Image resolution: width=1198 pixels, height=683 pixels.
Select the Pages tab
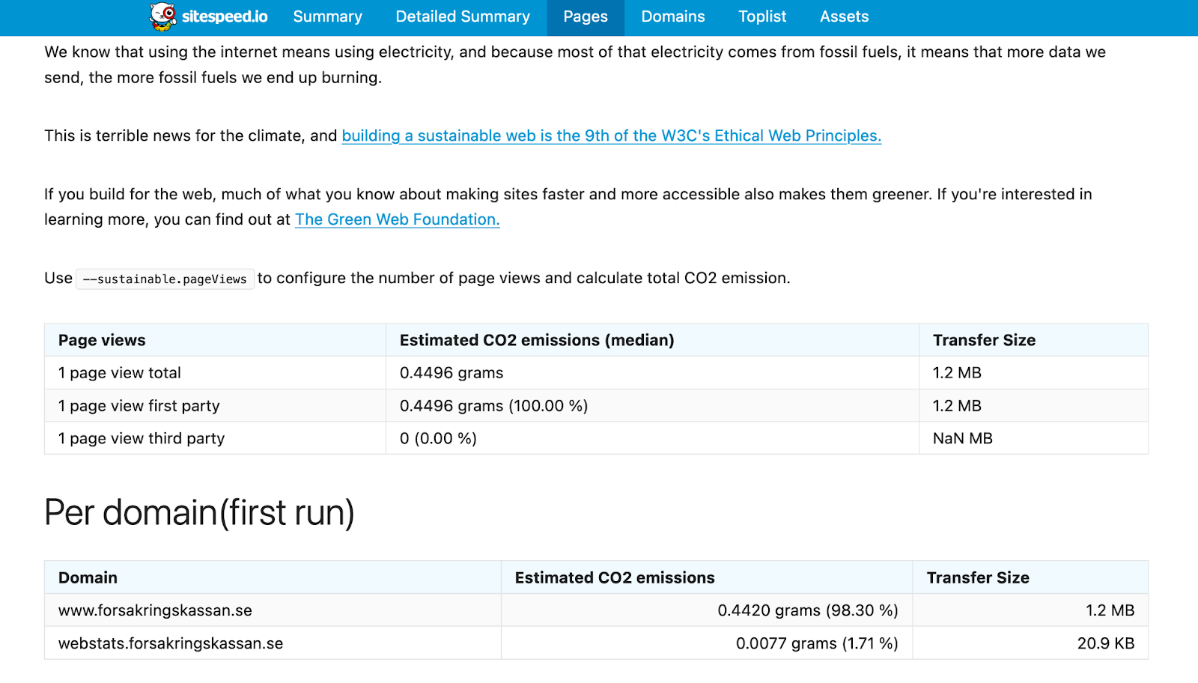[x=586, y=16]
